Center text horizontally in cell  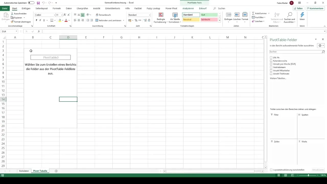(79, 20)
